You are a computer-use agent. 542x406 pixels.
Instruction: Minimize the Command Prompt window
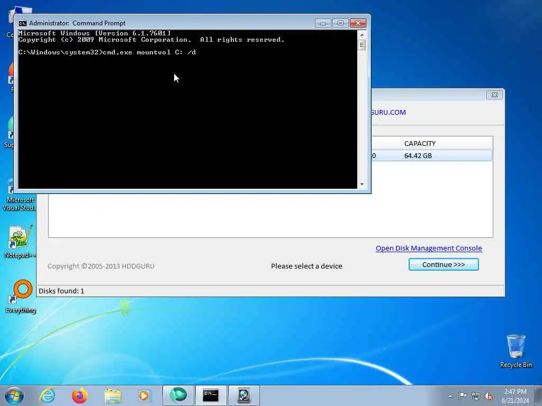click(323, 23)
